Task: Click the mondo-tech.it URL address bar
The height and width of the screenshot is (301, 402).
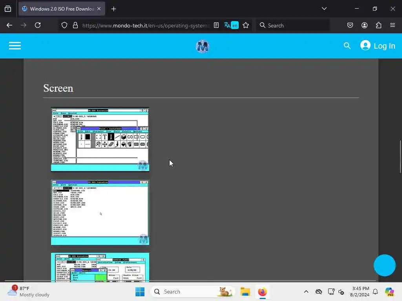Action: [146, 25]
